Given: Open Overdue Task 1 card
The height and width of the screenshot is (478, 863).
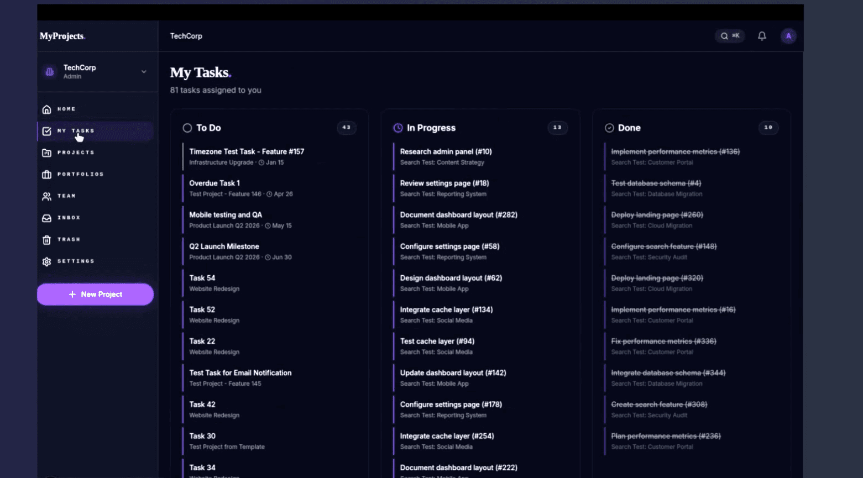Looking at the screenshot, I should click(x=270, y=188).
